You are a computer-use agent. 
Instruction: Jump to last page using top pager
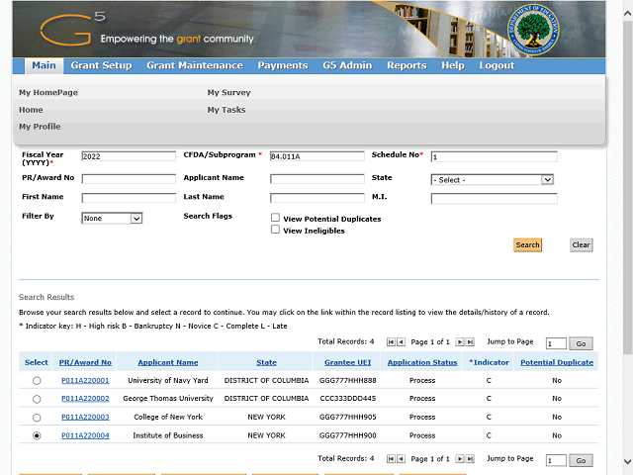469,341
